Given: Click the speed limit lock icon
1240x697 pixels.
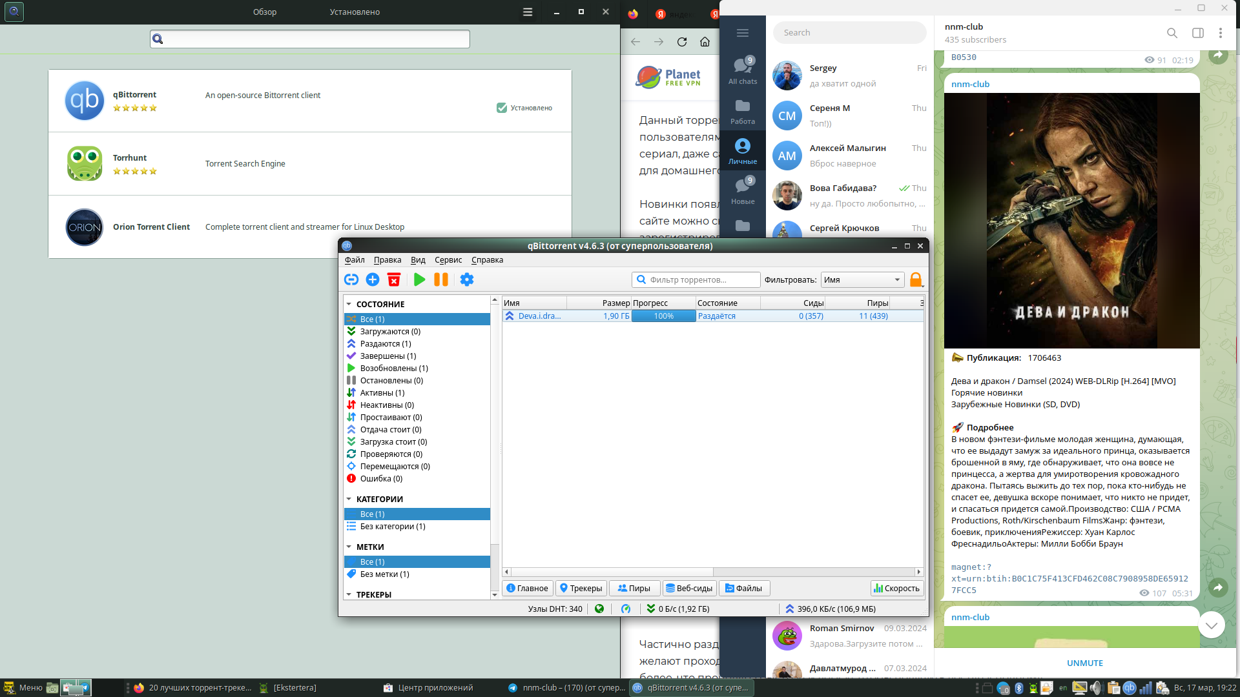Looking at the screenshot, I should point(916,280).
